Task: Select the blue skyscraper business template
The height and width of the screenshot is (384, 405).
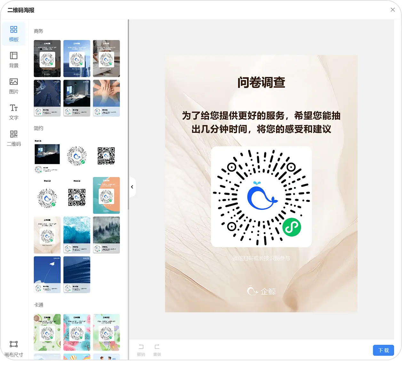Action: [77, 59]
